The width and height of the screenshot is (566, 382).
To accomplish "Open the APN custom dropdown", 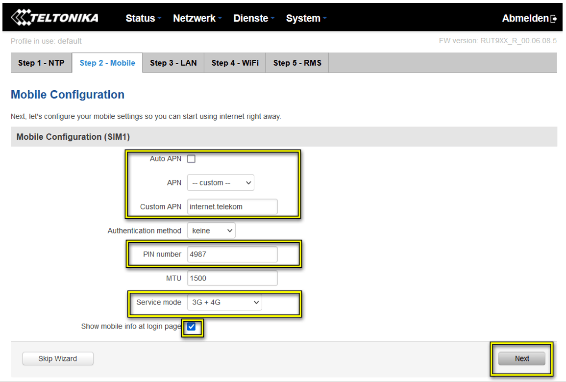I will pyautogui.click(x=221, y=183).
